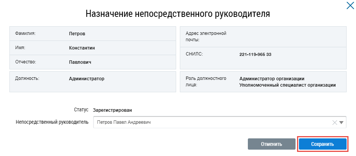Click the Адрес электронной почты label
The height and width of the screenshot is (156, 356).
206,36
